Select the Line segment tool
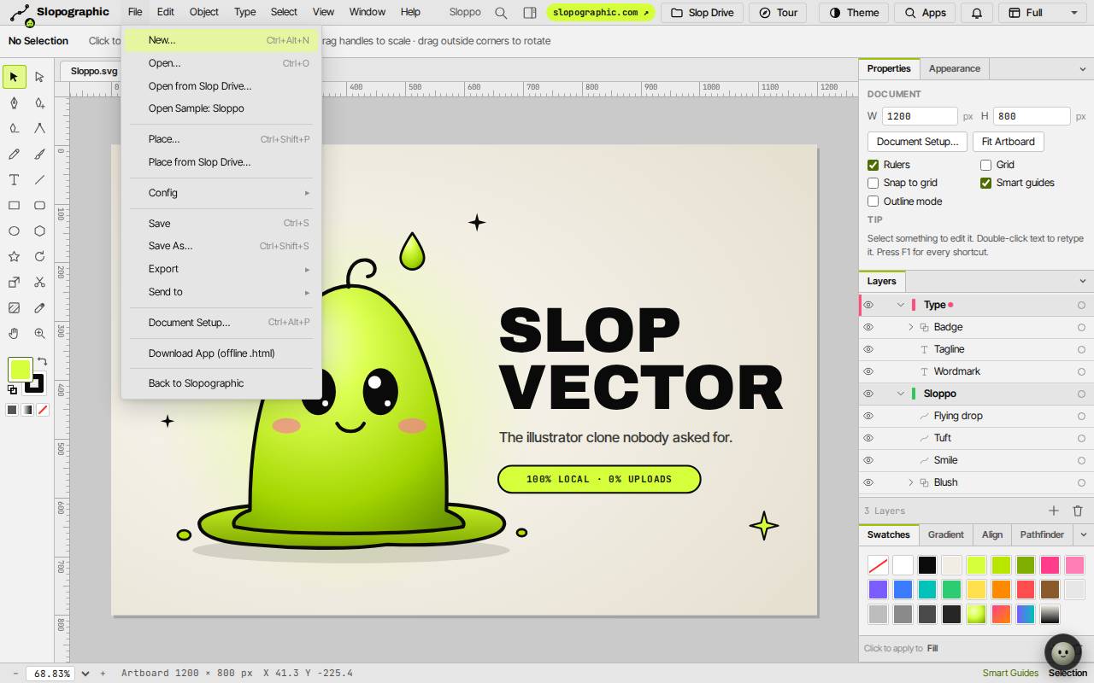 (39, 179)
